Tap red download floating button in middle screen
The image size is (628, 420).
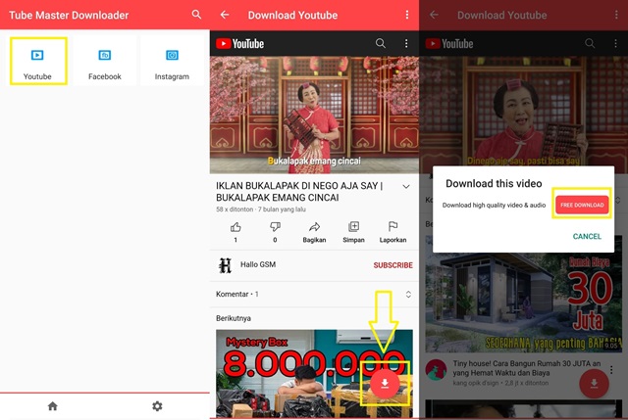385,384
